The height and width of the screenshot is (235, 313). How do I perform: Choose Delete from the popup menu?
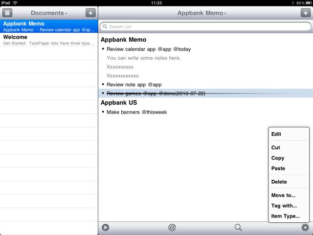(x=289, y=182)
